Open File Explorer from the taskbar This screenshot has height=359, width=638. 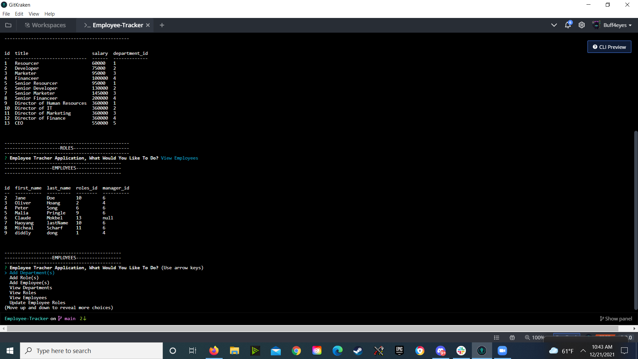[x=235, y=351]
